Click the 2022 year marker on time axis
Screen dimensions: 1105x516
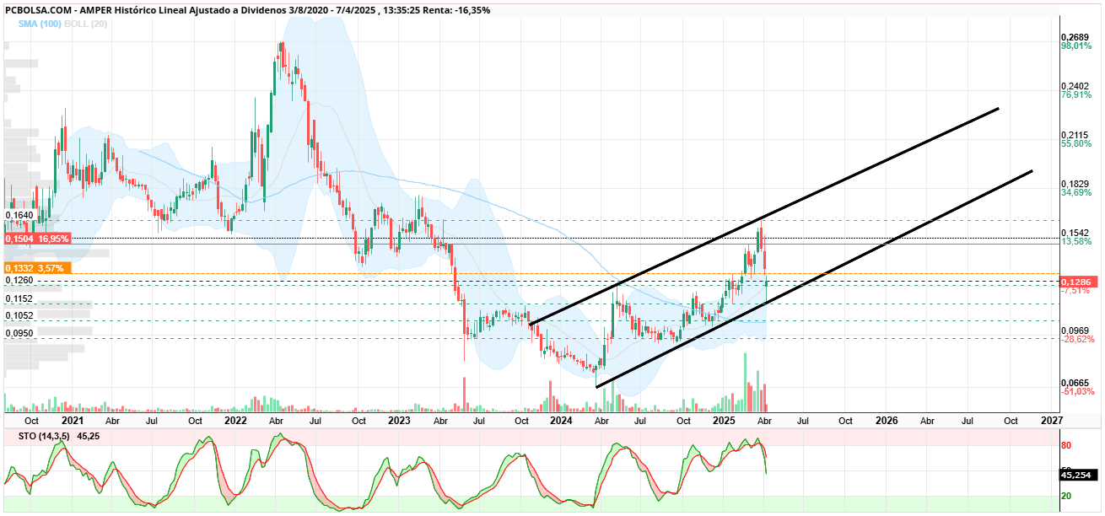(x=235, y=420)
